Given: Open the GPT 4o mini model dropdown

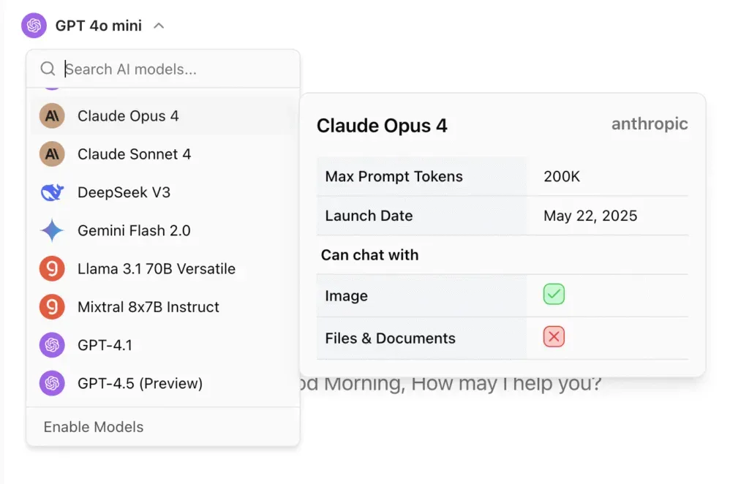Looking at the screenshot, I should 98,26.
